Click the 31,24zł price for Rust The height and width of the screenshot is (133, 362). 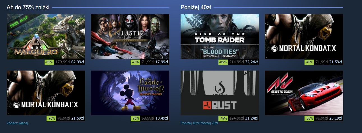(251, 118)
